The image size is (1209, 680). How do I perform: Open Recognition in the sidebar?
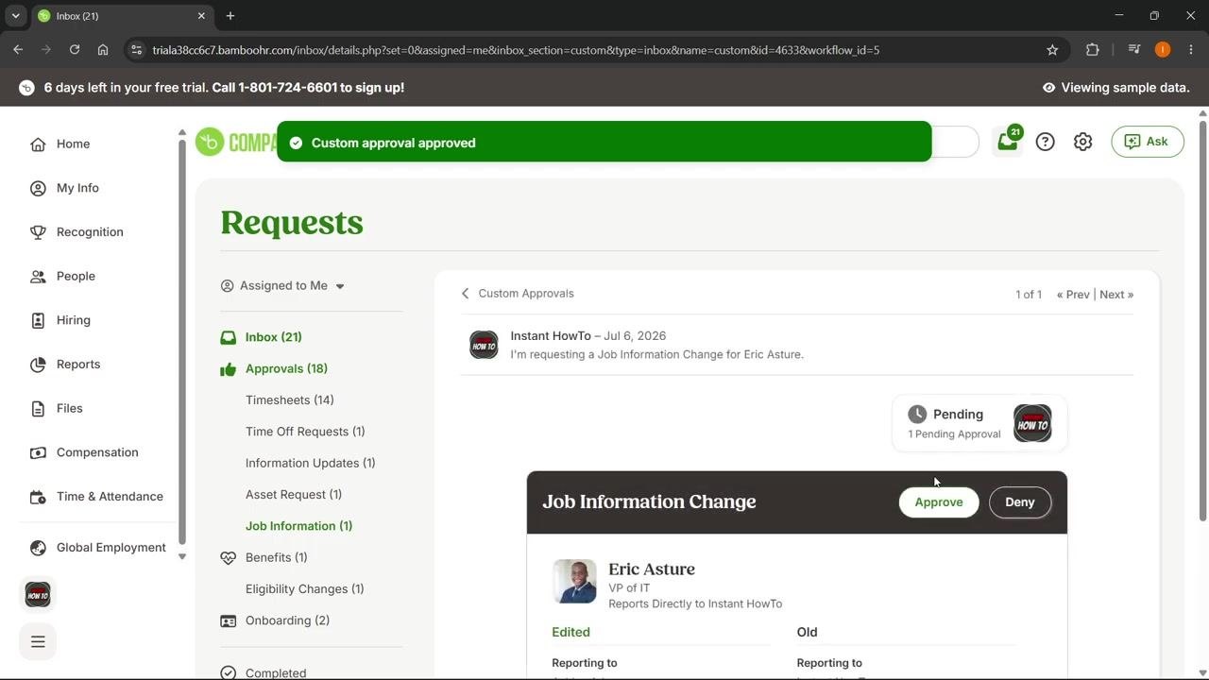(x=90, y=232)
